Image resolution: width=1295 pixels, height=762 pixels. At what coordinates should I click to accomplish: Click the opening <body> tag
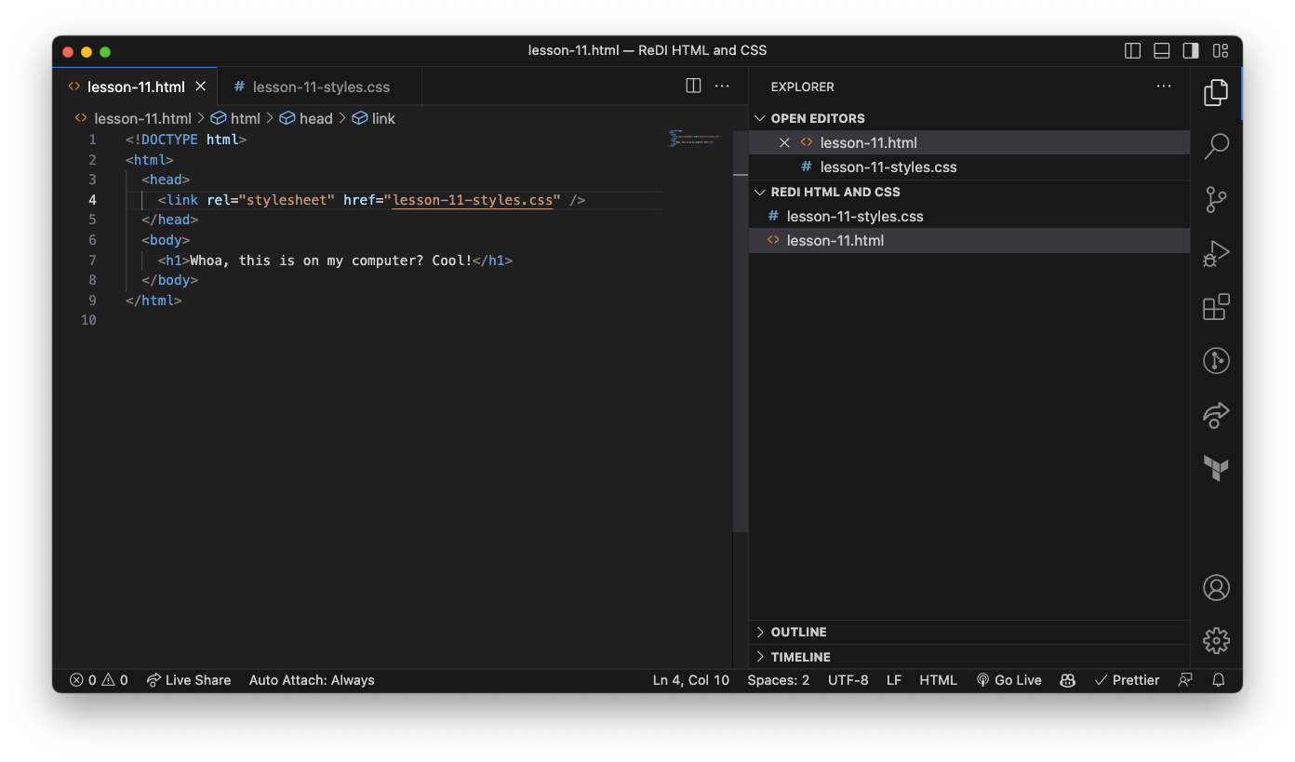pos(166,240)
